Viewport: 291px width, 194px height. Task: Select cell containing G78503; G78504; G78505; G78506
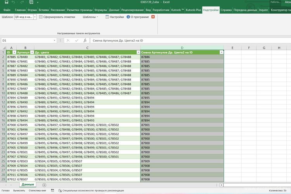pyautogui.click(x=87, y=179)
